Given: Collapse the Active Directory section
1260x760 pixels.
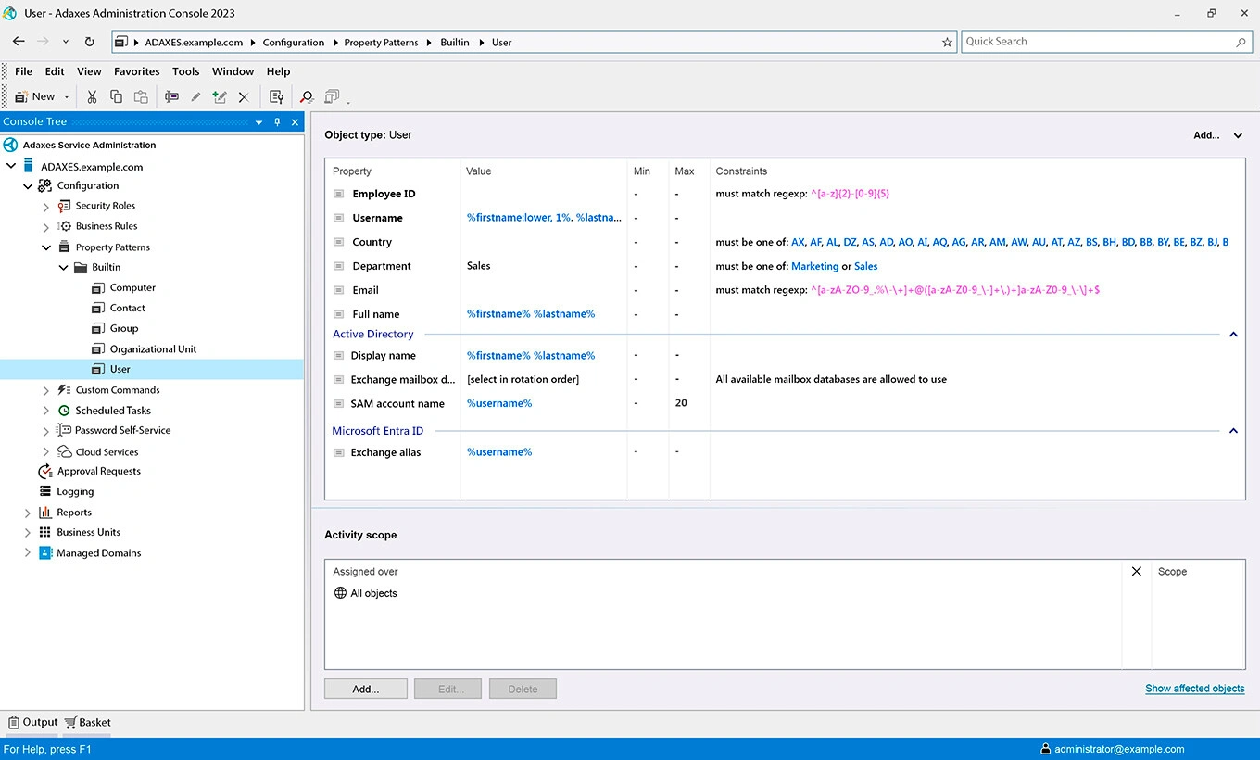Looking at the screenshot, I should [x=1233, y=335].
